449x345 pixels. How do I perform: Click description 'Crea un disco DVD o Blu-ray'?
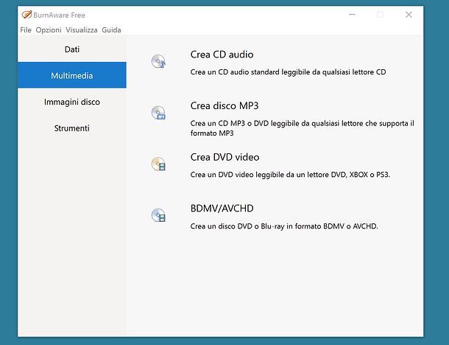click(x=284, y=226)
